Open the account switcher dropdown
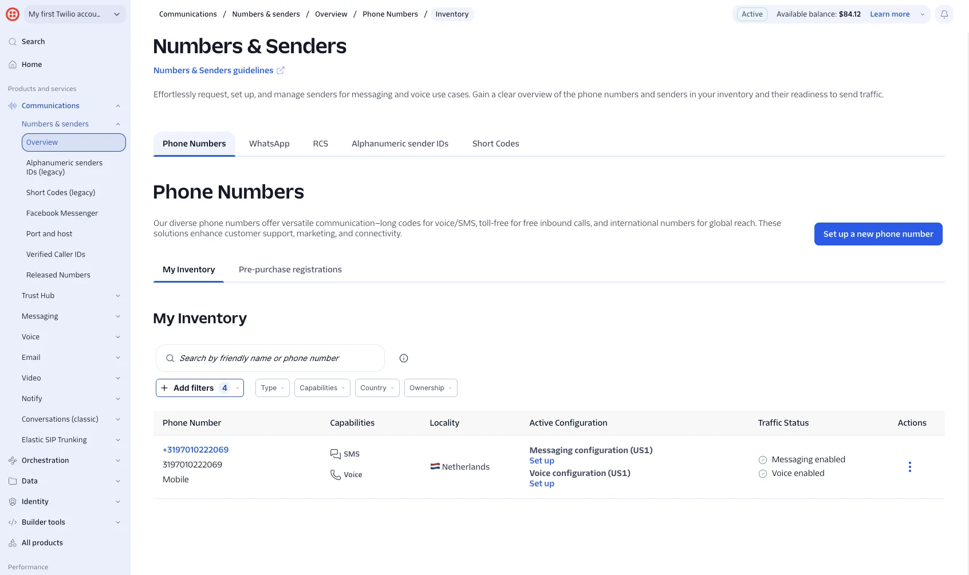The height and width of the screenshot is (575, 969). point(74,14)
